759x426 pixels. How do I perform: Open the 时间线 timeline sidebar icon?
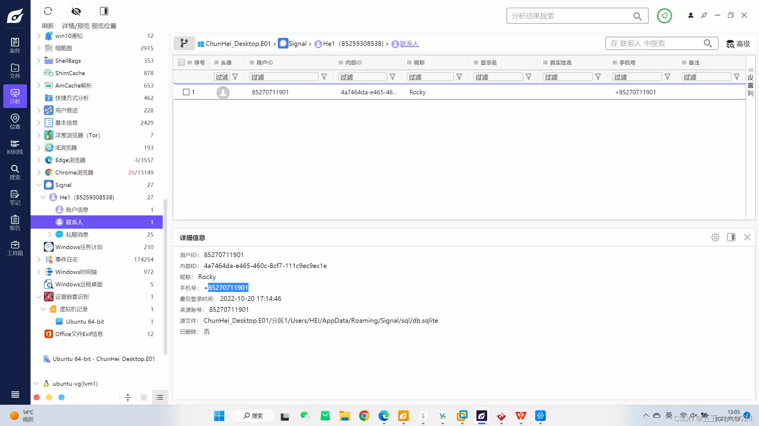(15, 147)
